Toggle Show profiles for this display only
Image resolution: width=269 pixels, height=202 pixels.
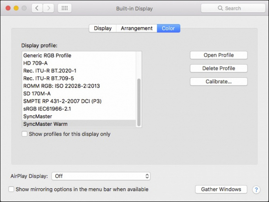click(x=24, y=134)
